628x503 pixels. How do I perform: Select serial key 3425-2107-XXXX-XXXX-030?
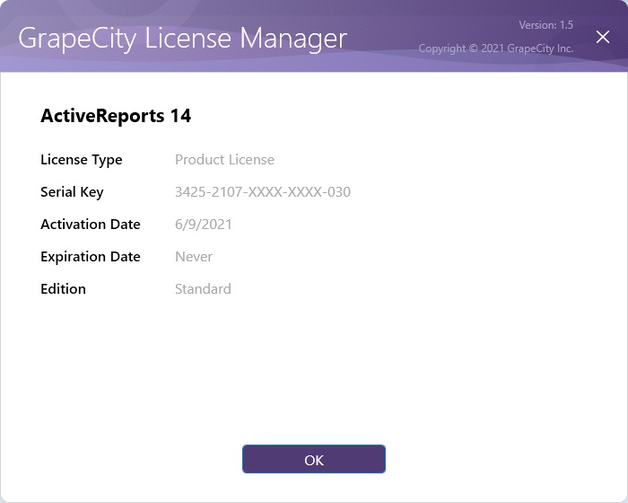pos(263,192)
